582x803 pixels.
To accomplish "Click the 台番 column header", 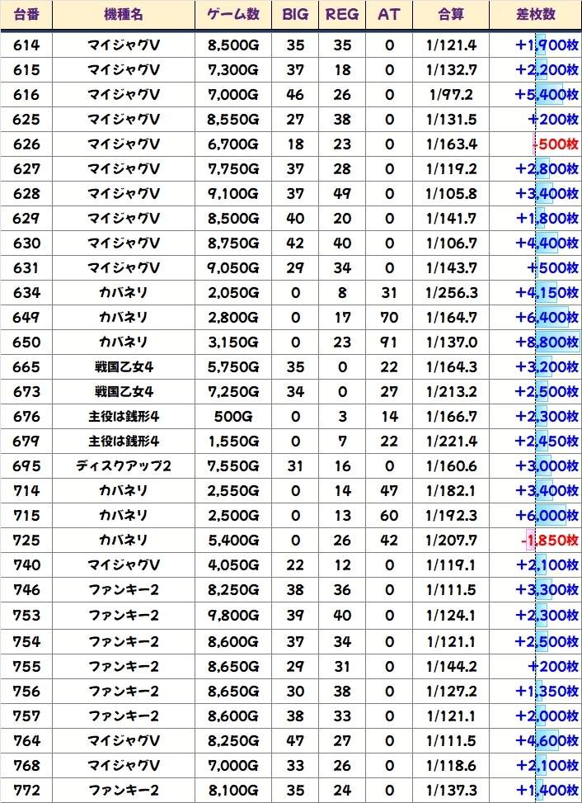I will [x=26, y=15].
